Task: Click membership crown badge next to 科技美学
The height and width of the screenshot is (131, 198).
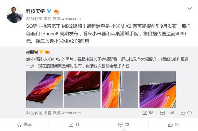Action: [56, 11]
